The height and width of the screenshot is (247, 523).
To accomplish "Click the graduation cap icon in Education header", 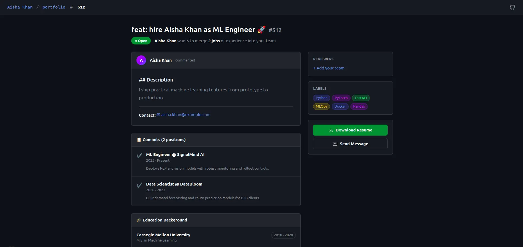I will (139, 220).
